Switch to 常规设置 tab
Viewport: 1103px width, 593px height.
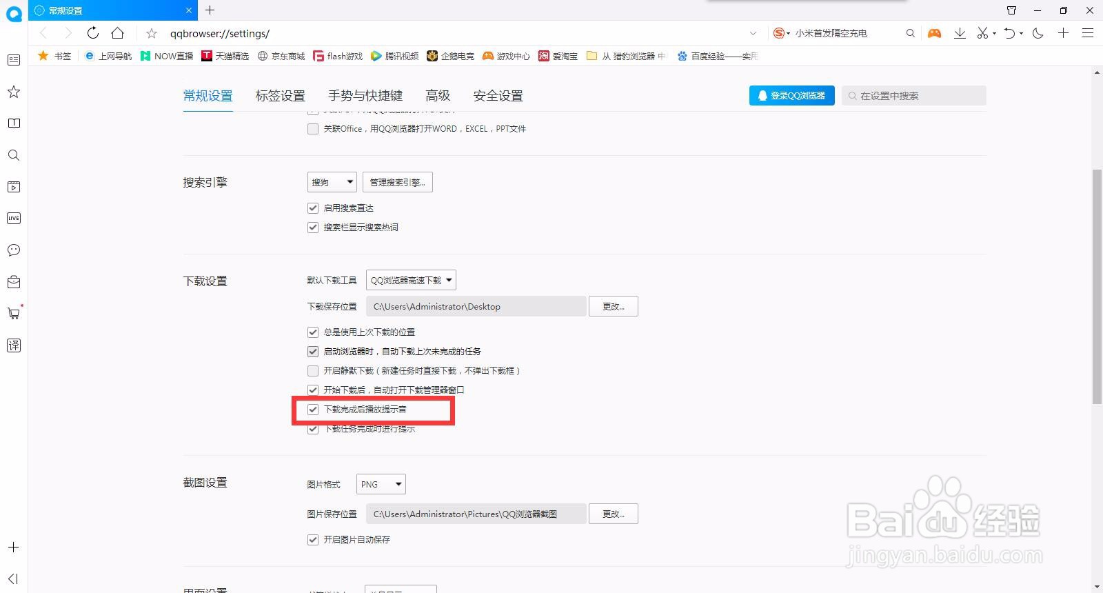208,96
